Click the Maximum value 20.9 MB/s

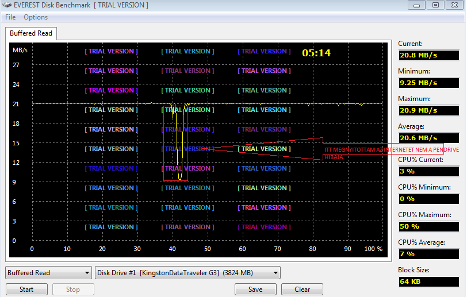pos(429,110)
